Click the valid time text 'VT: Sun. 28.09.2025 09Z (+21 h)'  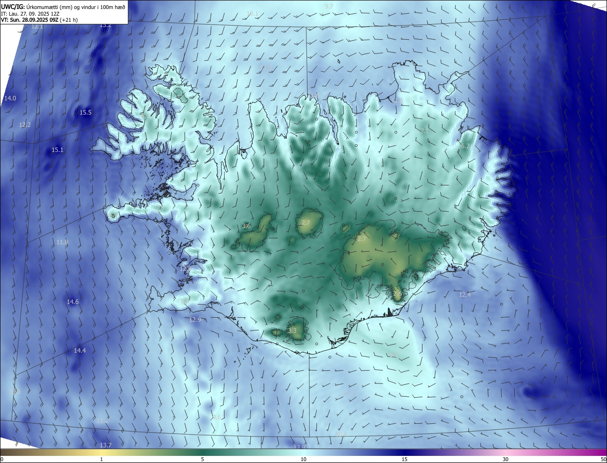[x=39, y=20]
